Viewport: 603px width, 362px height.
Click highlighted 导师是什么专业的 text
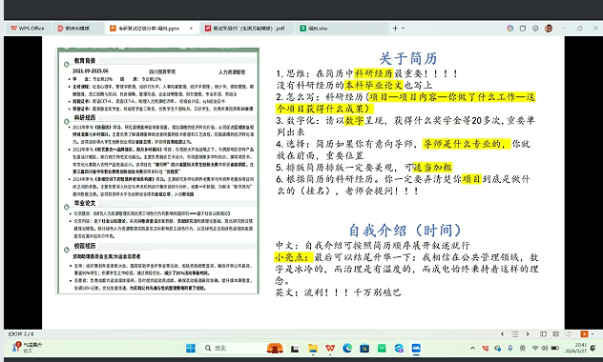[x=467, y=144]
